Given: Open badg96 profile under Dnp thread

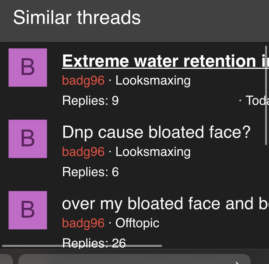Looking at the screenshot, I should [83, 152].
